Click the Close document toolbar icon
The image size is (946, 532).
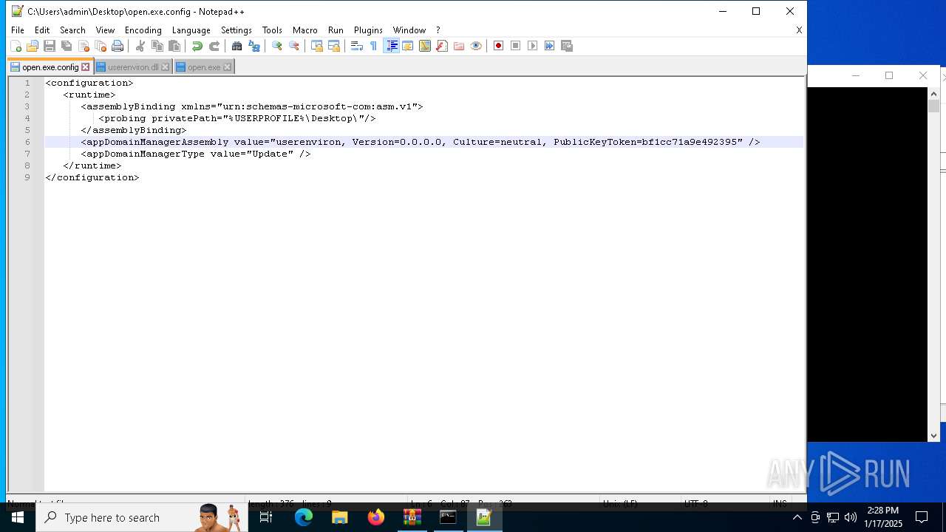(84, 46)
